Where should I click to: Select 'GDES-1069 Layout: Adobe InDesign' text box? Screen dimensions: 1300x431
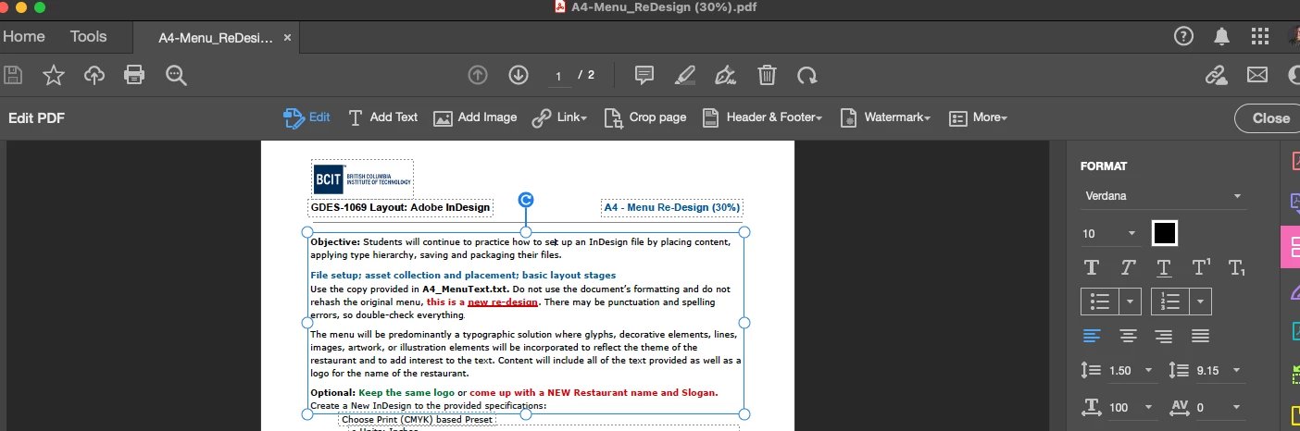(x=400, y=208)
